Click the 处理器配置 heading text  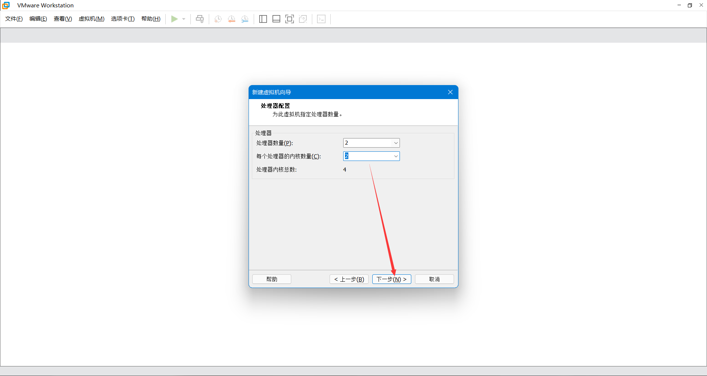click(275, 106)
